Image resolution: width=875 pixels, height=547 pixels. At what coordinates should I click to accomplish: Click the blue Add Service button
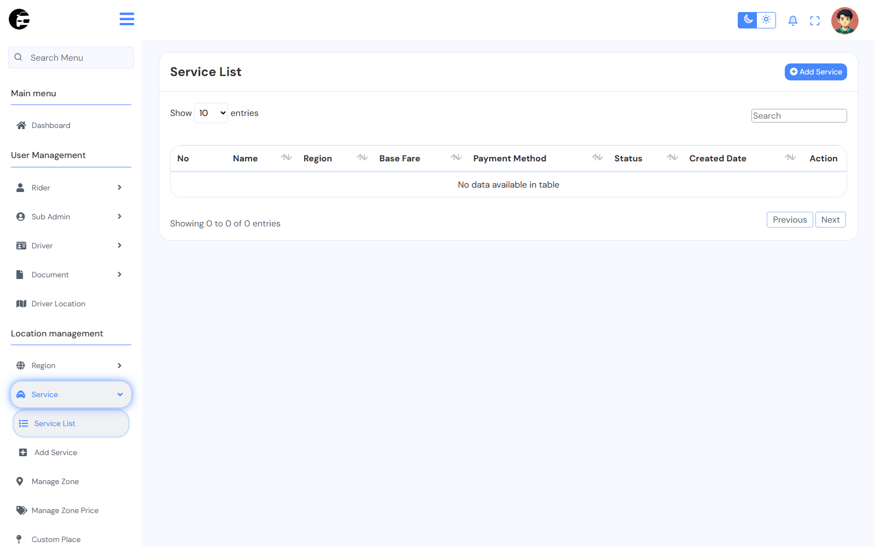816,72
